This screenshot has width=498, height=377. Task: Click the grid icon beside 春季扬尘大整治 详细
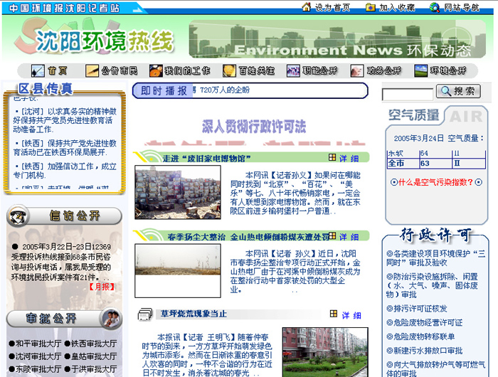pyautogui.click(x=332, y=235)
